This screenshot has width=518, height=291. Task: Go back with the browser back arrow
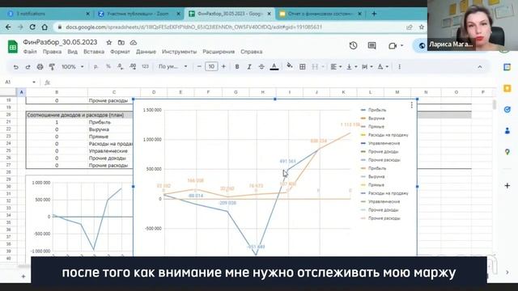click(x=8, y=27)
